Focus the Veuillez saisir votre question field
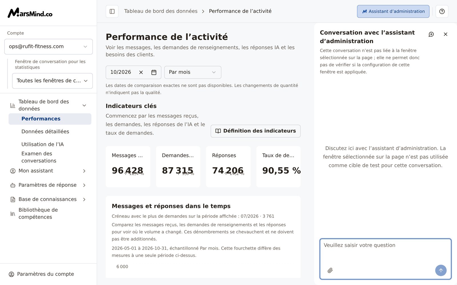The image size is (457, 285). click(x=386, y=259)
